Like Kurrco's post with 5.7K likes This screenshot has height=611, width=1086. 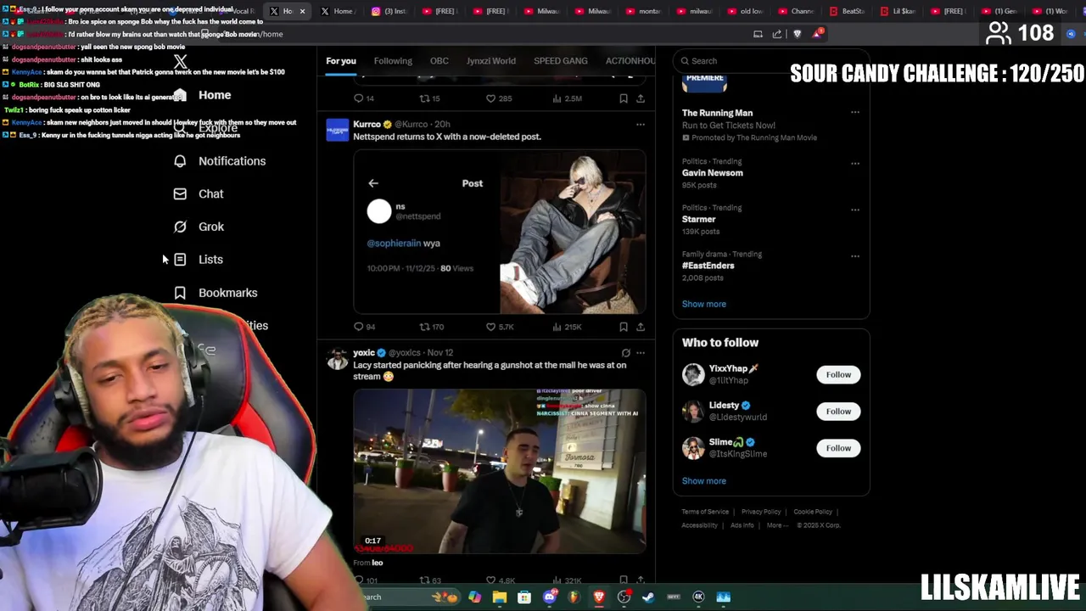[x=500, y=327]
